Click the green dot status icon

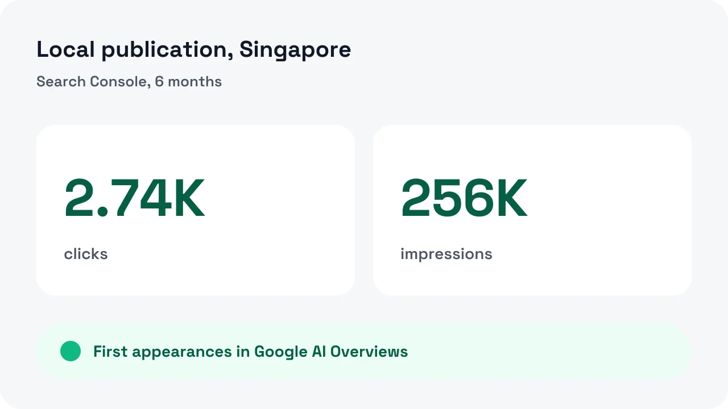click(71, 351)
